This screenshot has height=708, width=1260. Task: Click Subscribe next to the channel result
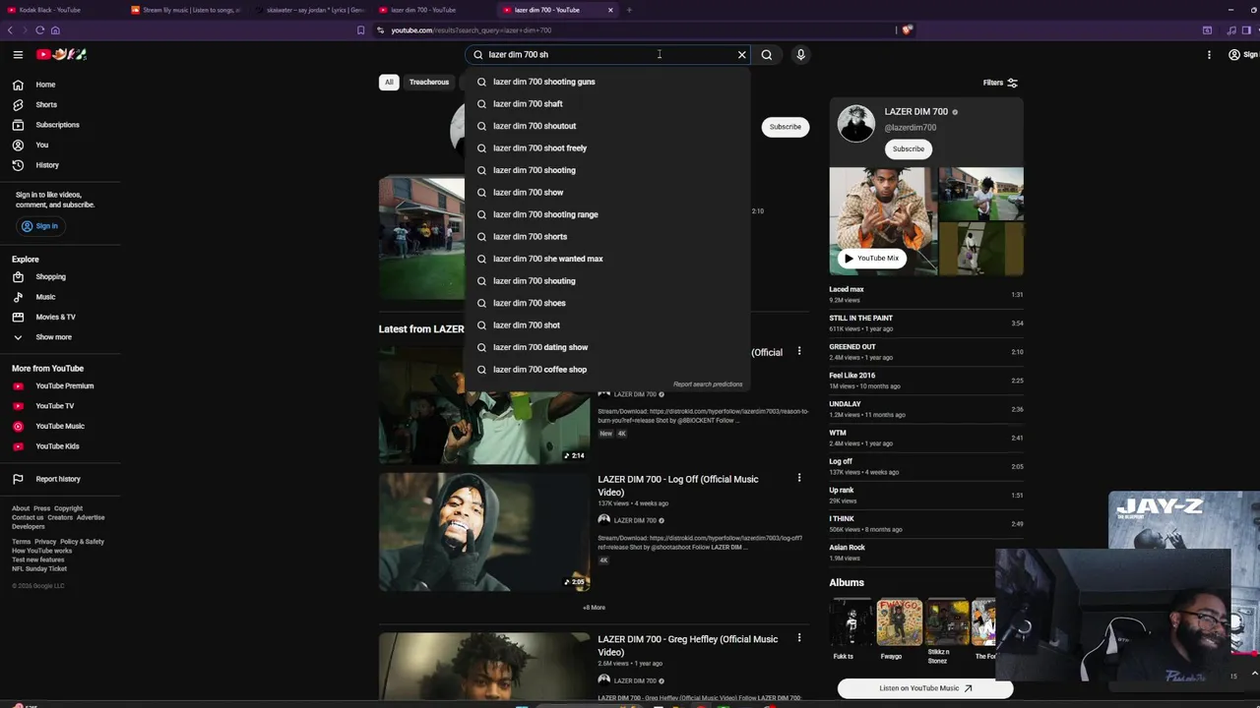(x=786, y=127)
